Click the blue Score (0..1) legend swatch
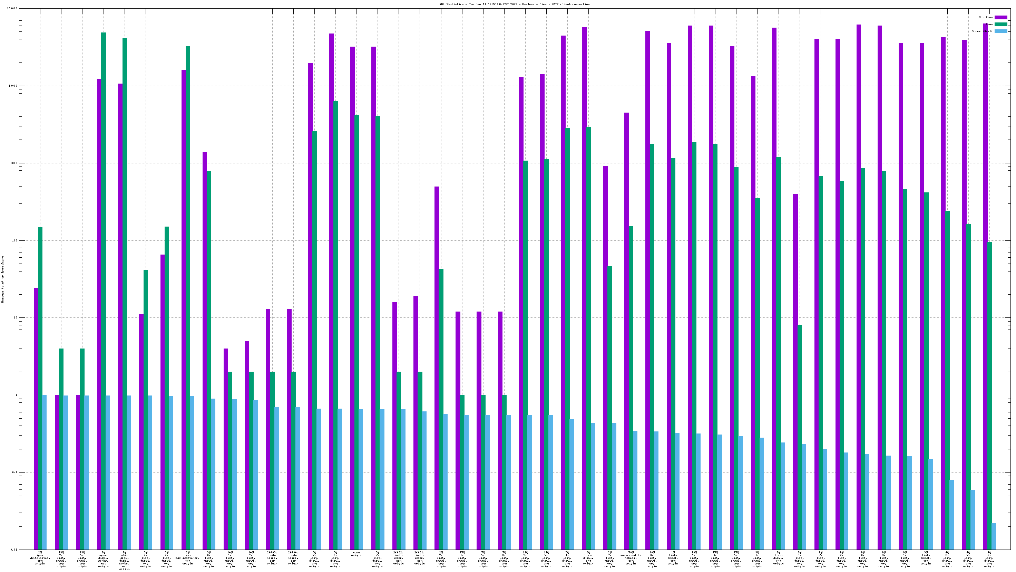The image size is (1016, 572). pos(1000,31)
